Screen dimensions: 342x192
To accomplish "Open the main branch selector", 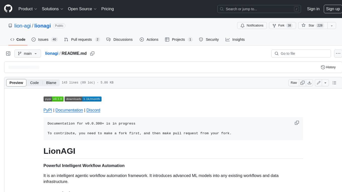I will tap(28, 54).
